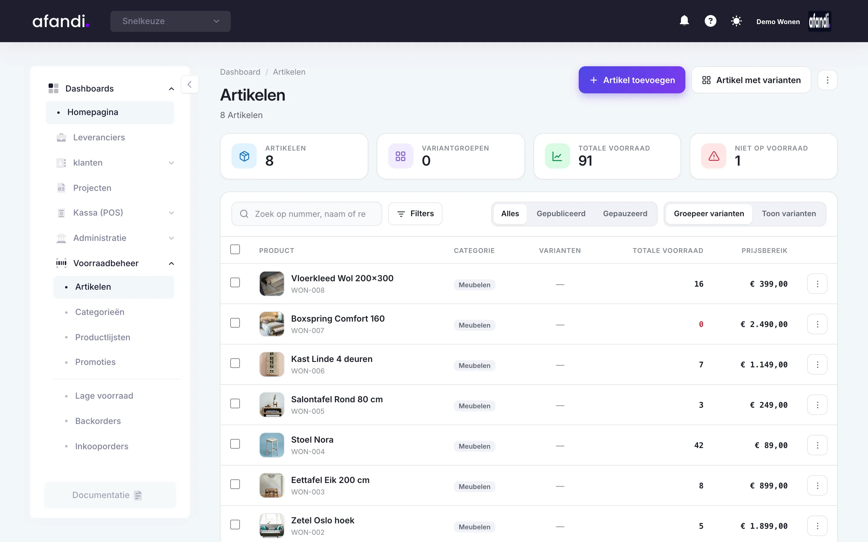
Task: Open the help question mark icon
Action: (x=710, y=21)
